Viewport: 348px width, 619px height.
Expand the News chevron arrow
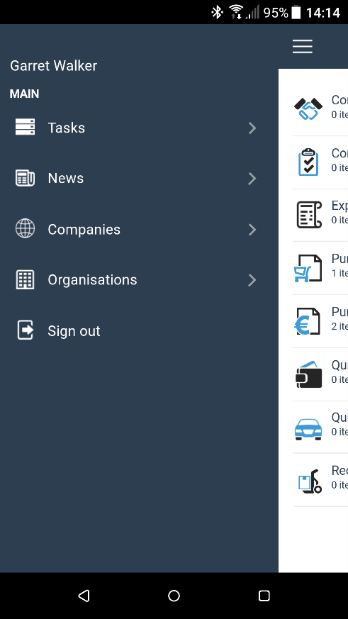[x=252, y=179]
